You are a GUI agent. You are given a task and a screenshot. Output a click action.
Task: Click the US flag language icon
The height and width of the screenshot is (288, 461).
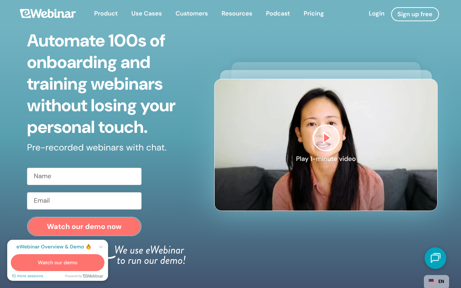(432, 282)
